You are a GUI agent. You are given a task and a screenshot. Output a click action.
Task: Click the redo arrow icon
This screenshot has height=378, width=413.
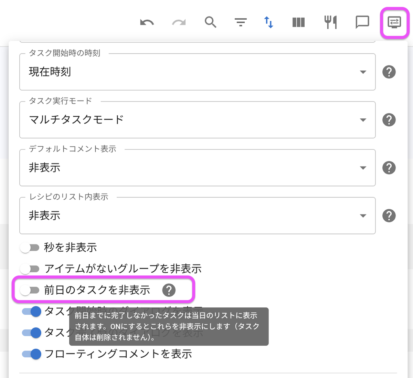click(x=179, y=23)
